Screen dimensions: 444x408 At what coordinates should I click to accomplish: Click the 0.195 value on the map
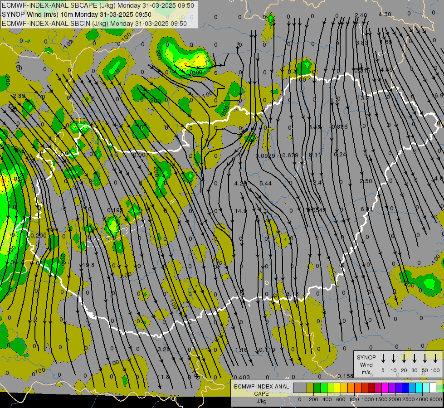[115, 210]
